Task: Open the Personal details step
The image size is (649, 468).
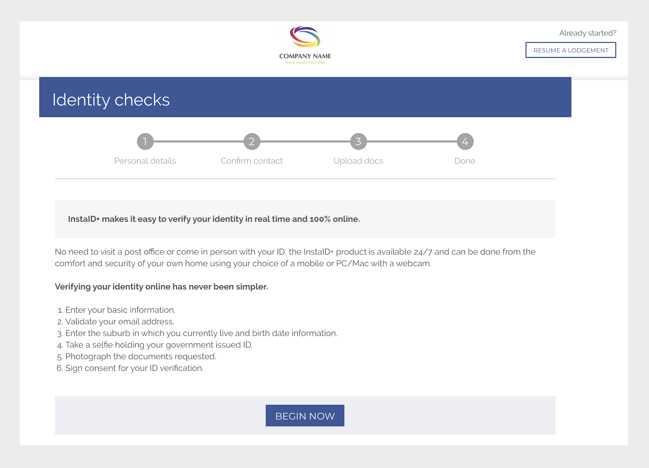Action: point(145,161)
